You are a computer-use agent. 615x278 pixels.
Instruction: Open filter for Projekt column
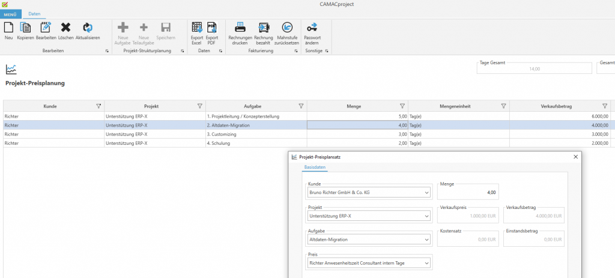point(199,106)
